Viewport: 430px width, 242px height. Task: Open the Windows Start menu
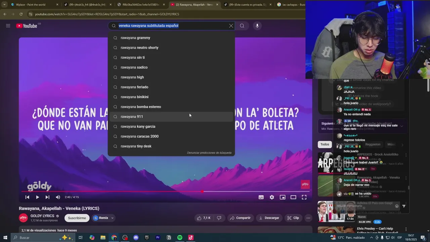[x=5, y=238]
